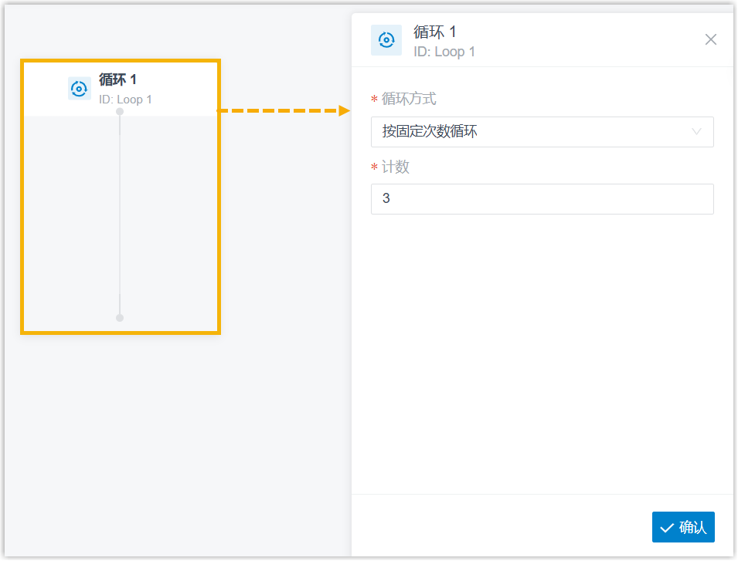
Task: Click the 计数 input field showing 3
Action: coord(542,199)
